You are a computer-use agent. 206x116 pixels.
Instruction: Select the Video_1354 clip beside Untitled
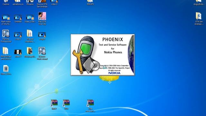[x=30, y=19]
